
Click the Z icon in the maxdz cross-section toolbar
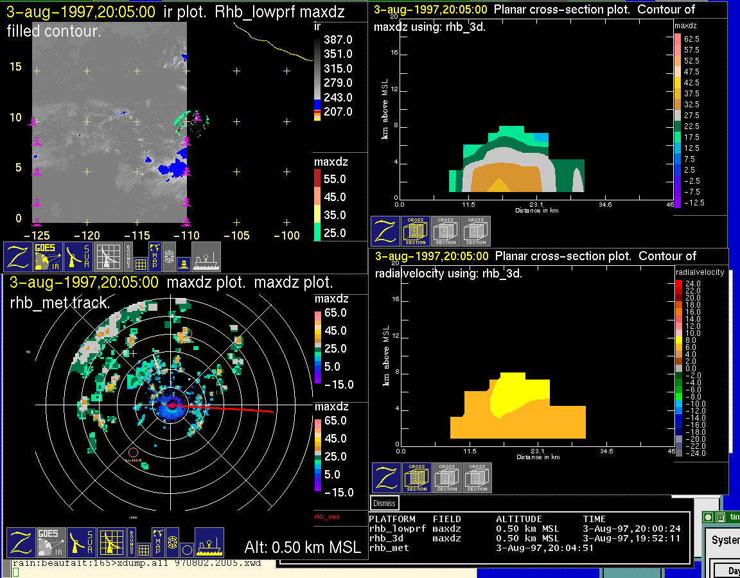click(385, 231)
